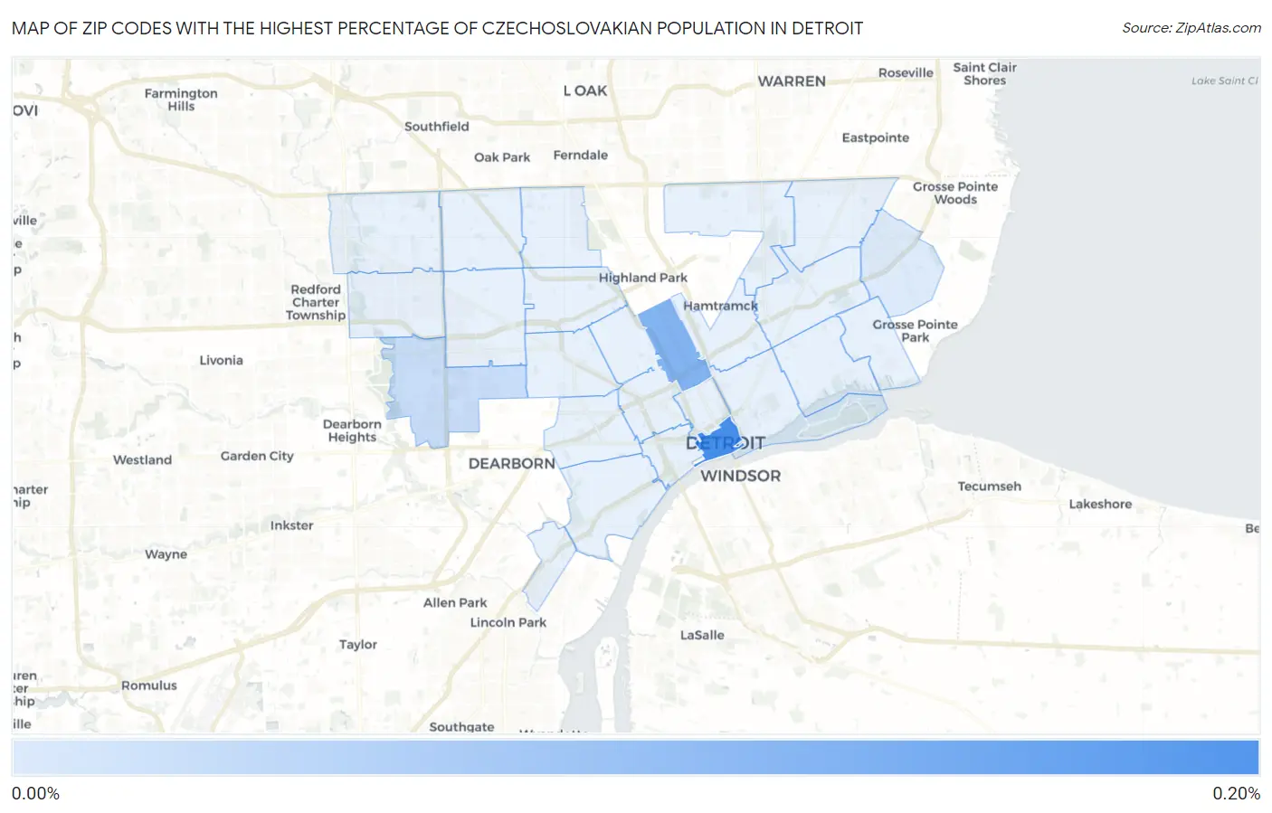Image resolution: width=1272 pixels, height=813 pixels.
Task: Click the medium-blue zip code west of Hamtramck
Action: pyautogui.click(x=673, y=345)
